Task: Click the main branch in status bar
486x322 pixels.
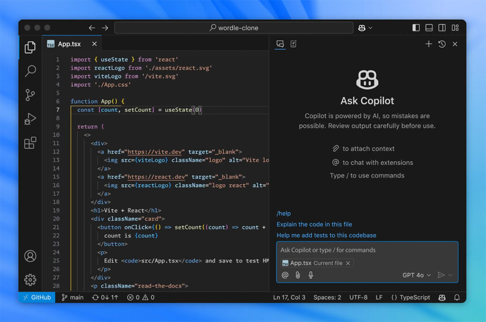Action: (x=72, y=297)
